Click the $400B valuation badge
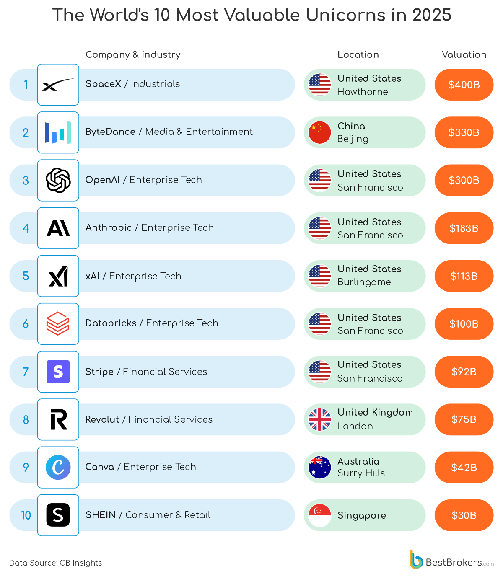The image size is (503, 579). (464, 85)
